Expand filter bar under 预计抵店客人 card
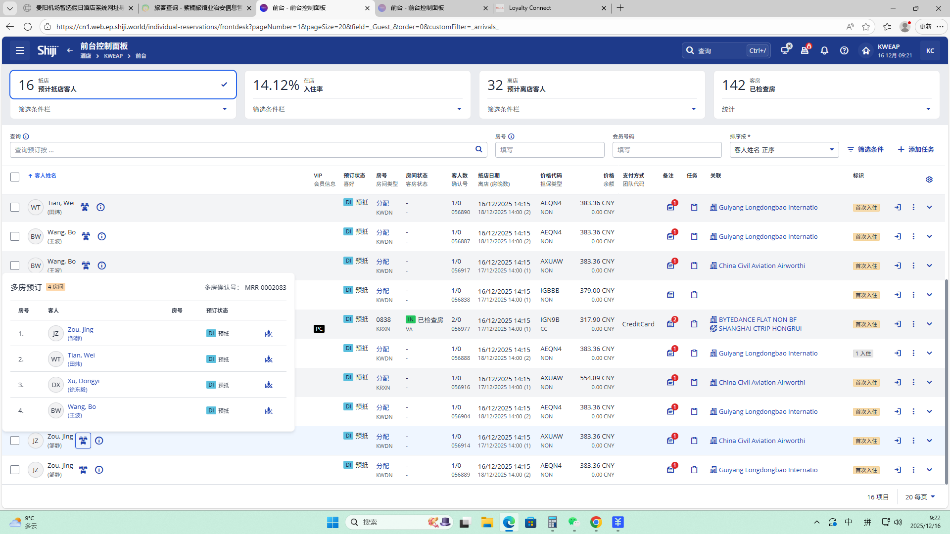 (224, 109)
